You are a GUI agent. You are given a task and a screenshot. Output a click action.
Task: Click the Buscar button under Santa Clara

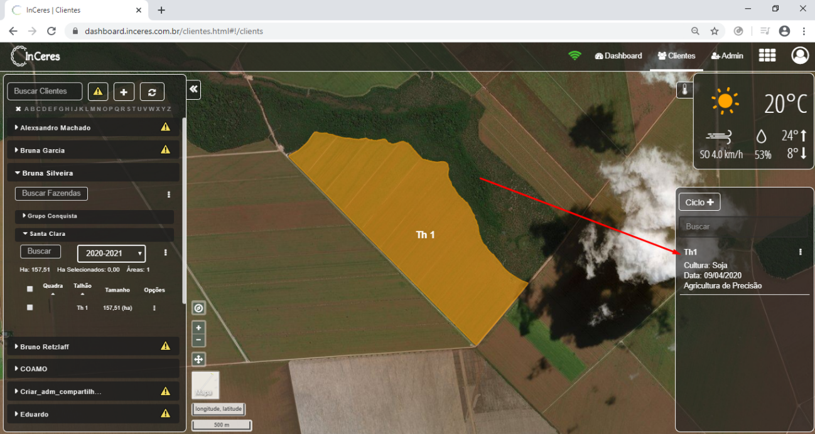point(40,251)
